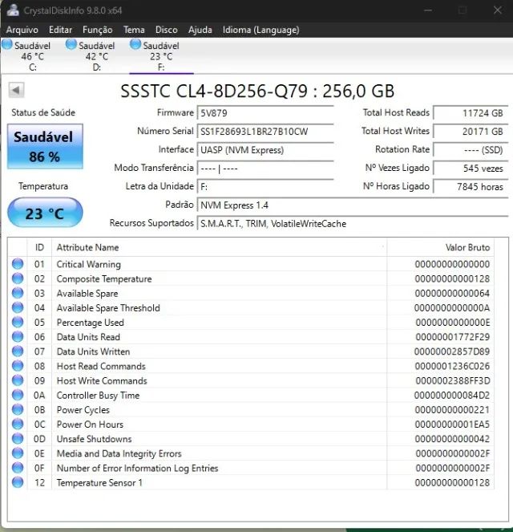Image resolution: width=513 pixels, height=532 pixels.
Task: Click raw value 0000001772F29
Action: click(452, 337)
